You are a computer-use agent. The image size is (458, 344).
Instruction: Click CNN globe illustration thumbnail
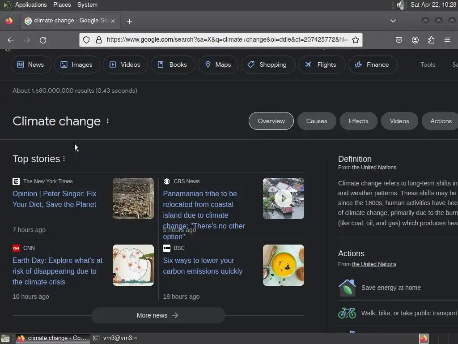tap(133, 265)
